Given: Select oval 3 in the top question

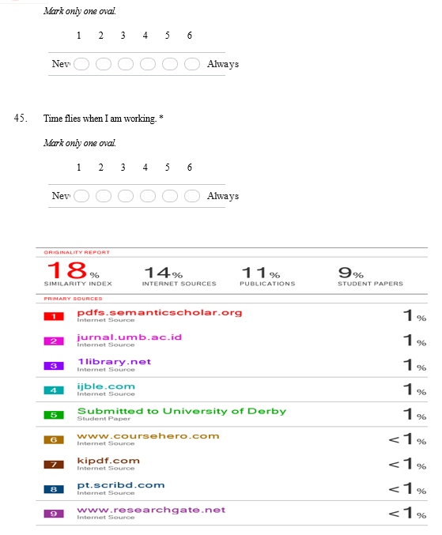Looking at the screenshot, I should (126, 64).
